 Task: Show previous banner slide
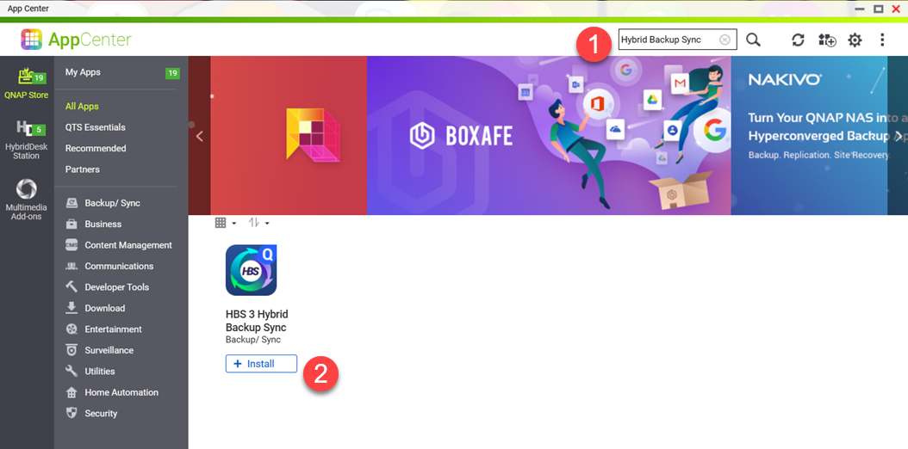[199, 136]
